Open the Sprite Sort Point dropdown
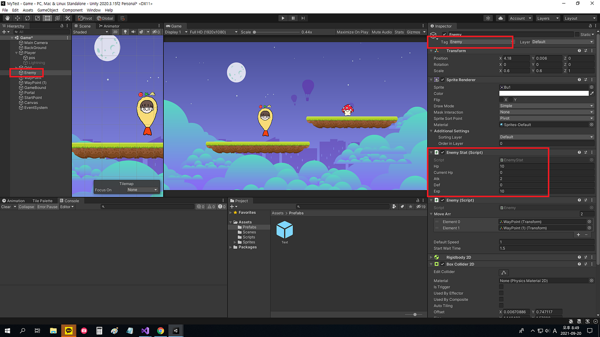Screen dimensions: 600x337 click(x=547, y=118)
